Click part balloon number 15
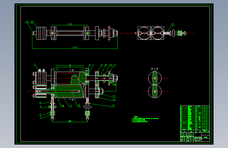This screenshot has height=148, width=228. click(113, 105)
